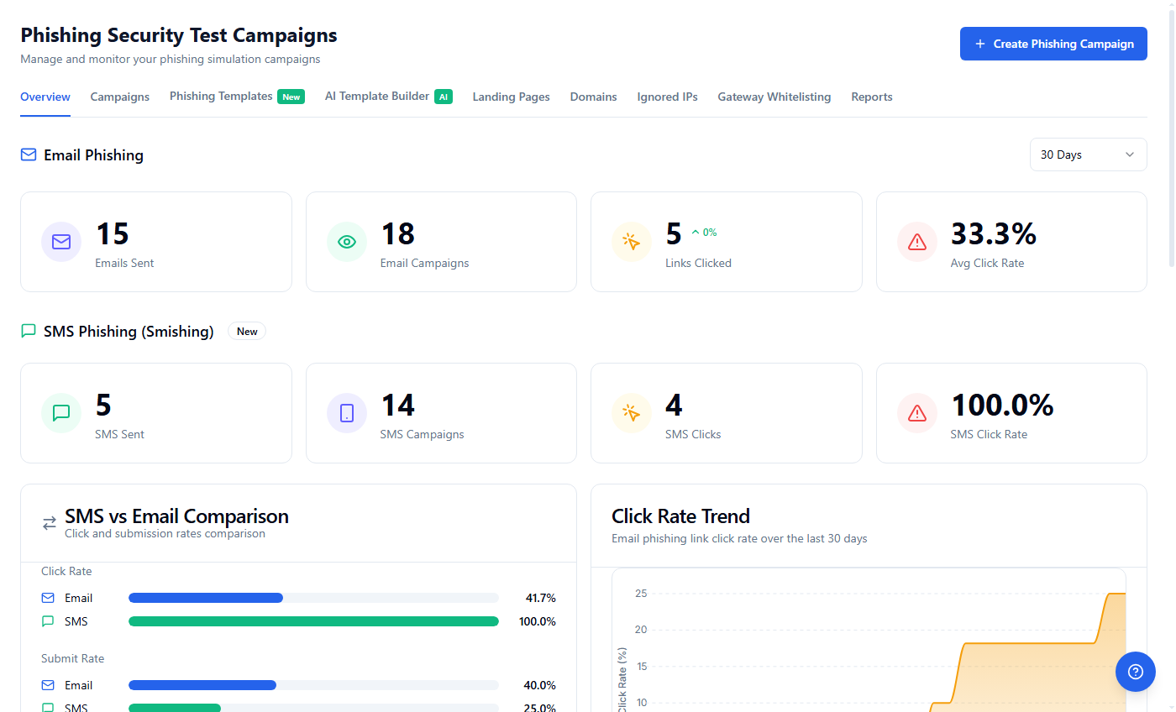Image resolution: width=1176 pixels, height=712 pixels.
Task: Open the Gateway Whitelisting tab
Action: (x=774, y=97)
